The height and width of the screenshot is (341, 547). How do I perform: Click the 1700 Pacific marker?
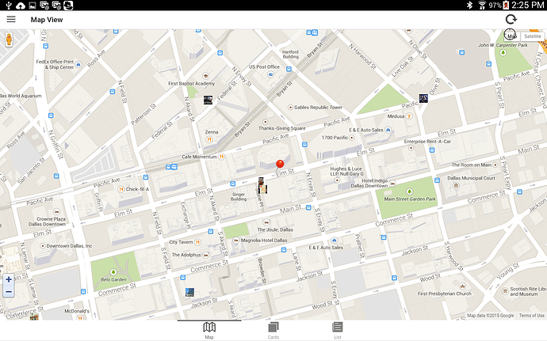click(x=352, y=138)
